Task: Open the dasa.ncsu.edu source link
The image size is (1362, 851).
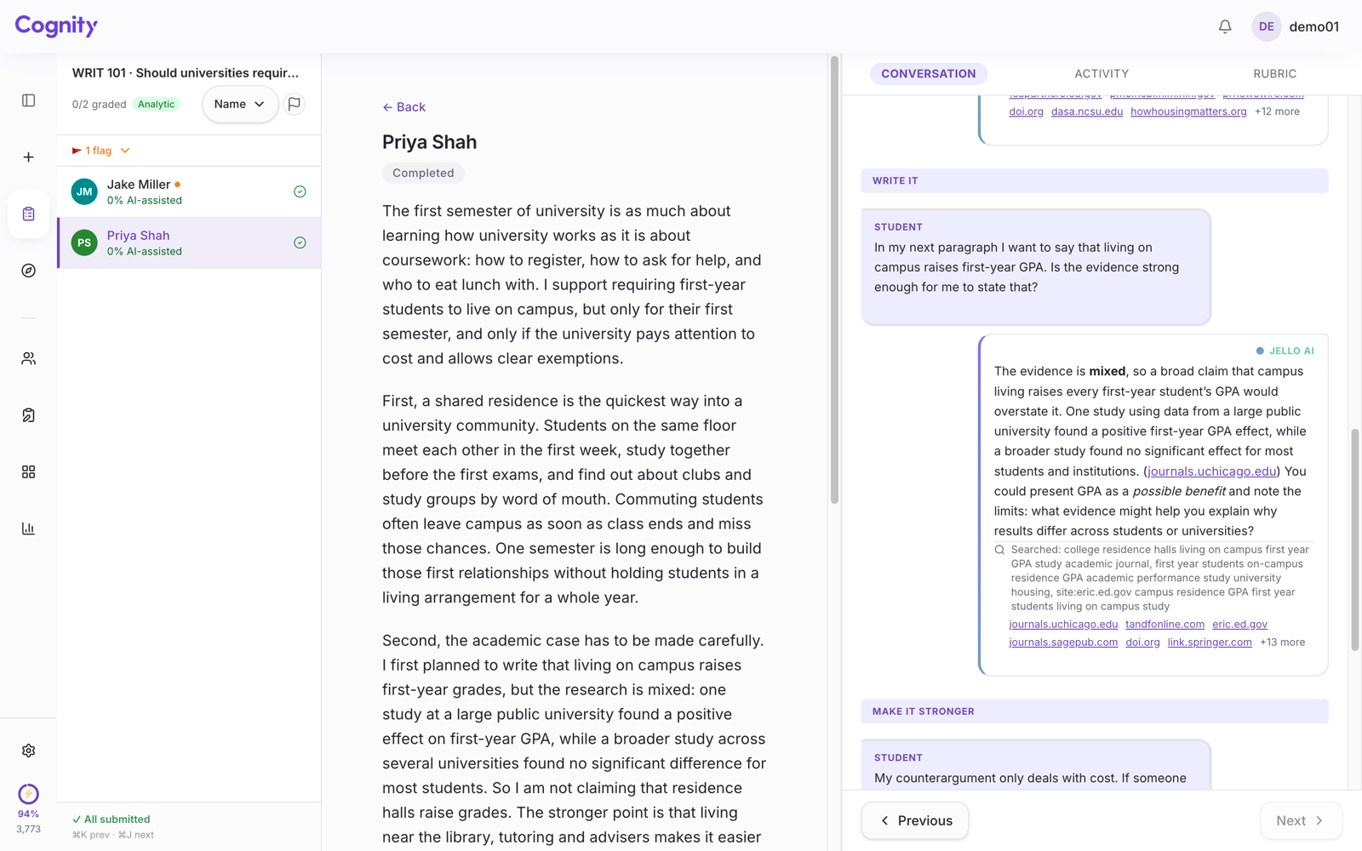Action: pos(1086,111)
